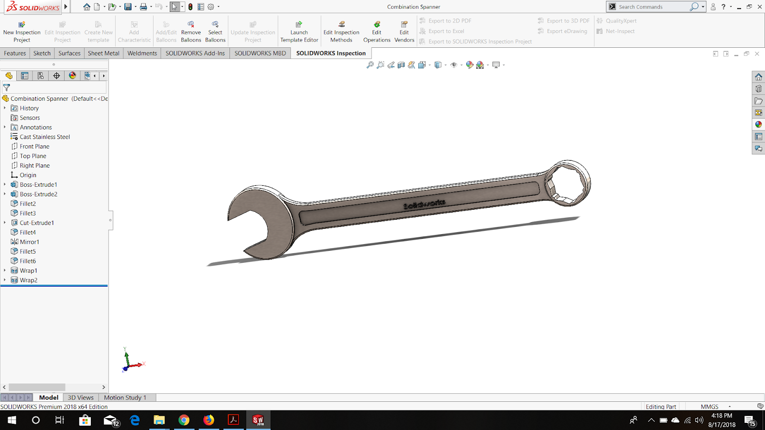The width and height of the screenshot is (765, 430).
Task: Click the Launch Template Editor button
Action: click(x=299, y=30)
